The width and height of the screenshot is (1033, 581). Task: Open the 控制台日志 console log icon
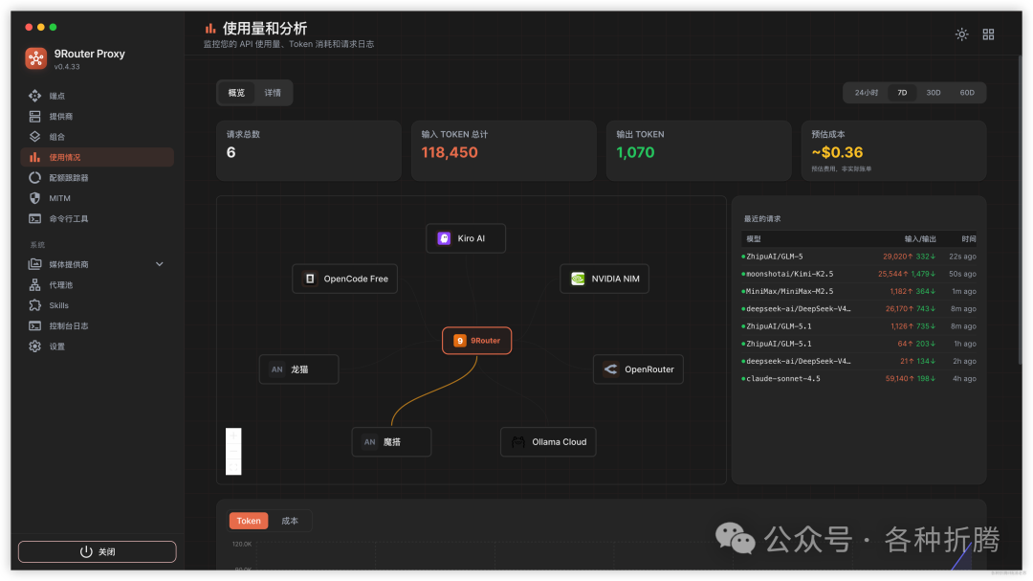click(x=35, y=325)
